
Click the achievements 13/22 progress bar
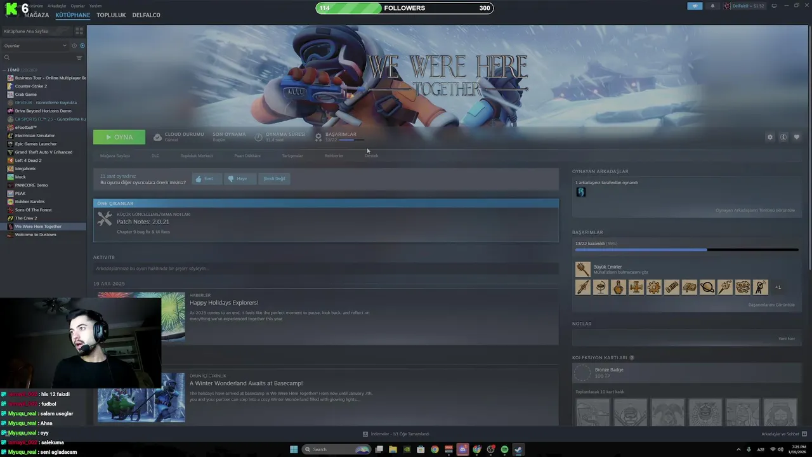[687, 249]
